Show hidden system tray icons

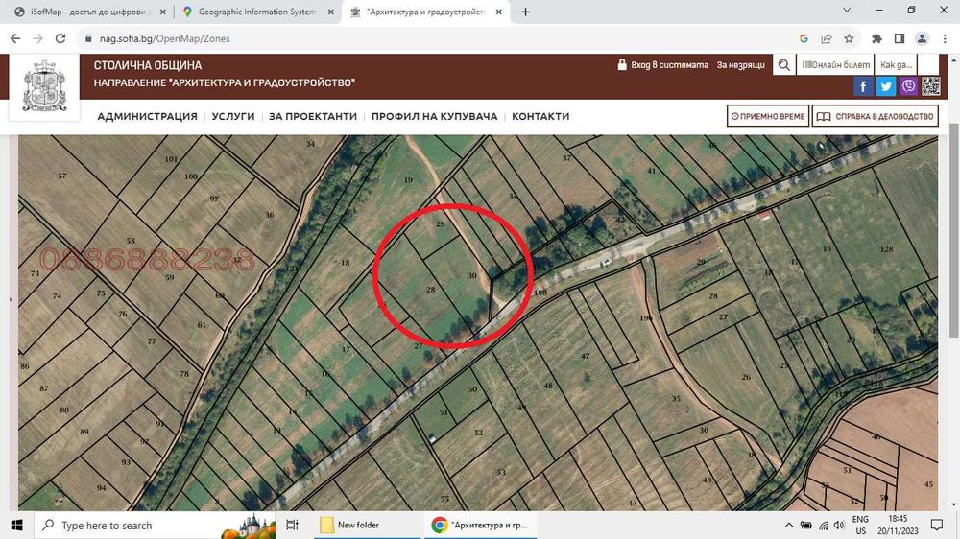[789, 525]
